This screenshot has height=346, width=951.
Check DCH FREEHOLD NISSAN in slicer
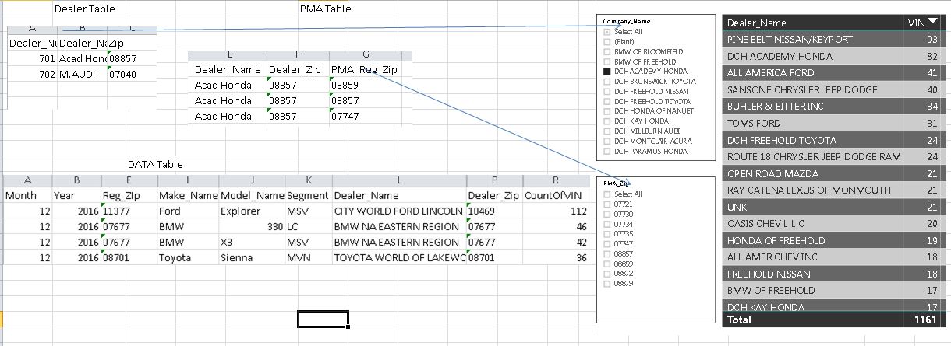[x=607, y=91]
